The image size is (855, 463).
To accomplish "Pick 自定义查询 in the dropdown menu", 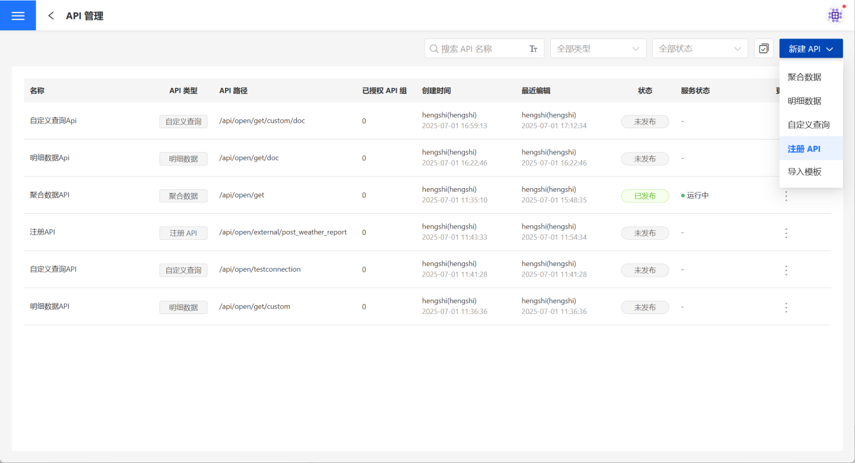I will 808,125.
